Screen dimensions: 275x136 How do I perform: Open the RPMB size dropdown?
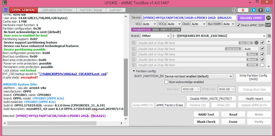tap(226, 89)
